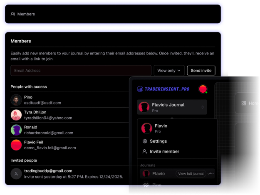
Task: Select the Flavio Pro profile entry
Action: [x=177, y=128]
